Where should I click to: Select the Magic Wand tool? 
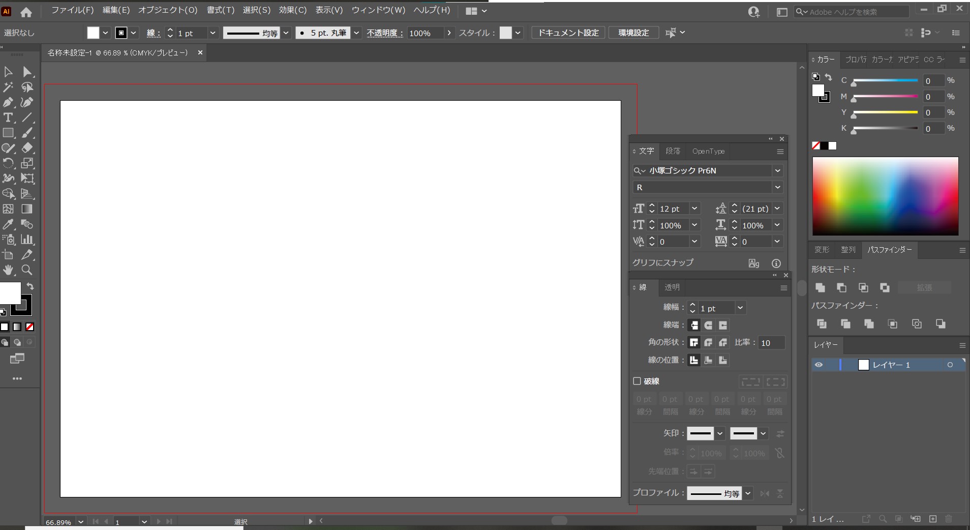pos(8,87)
